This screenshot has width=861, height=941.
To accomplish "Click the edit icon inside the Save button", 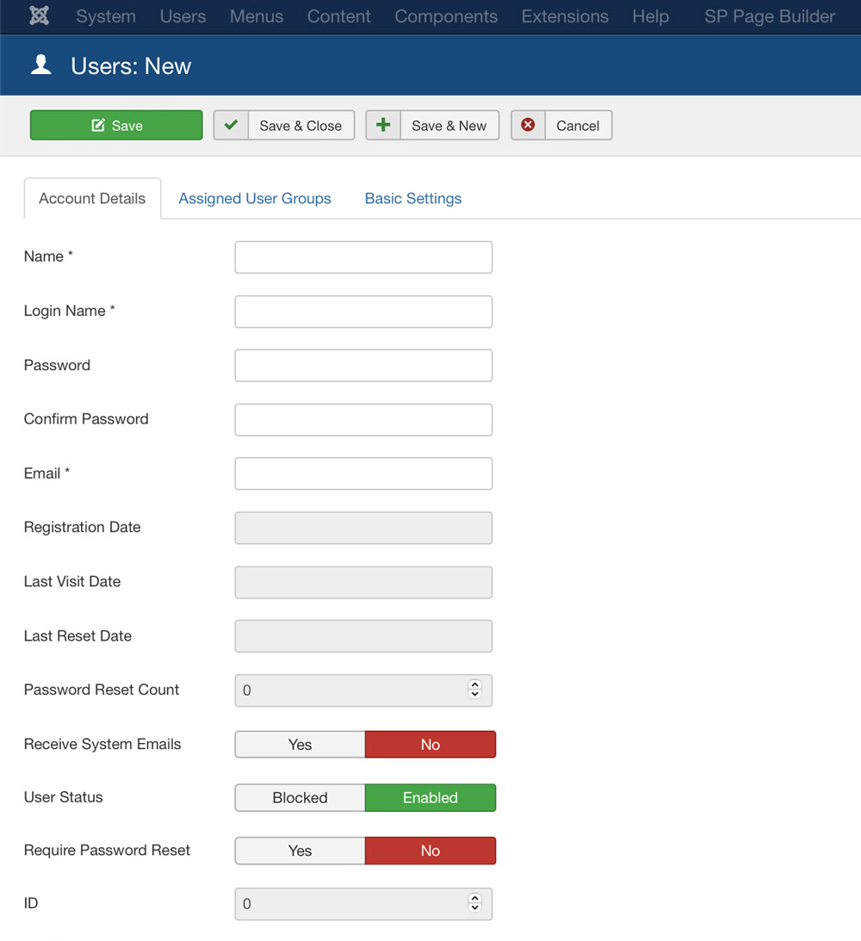I will (x=98, y=125).
